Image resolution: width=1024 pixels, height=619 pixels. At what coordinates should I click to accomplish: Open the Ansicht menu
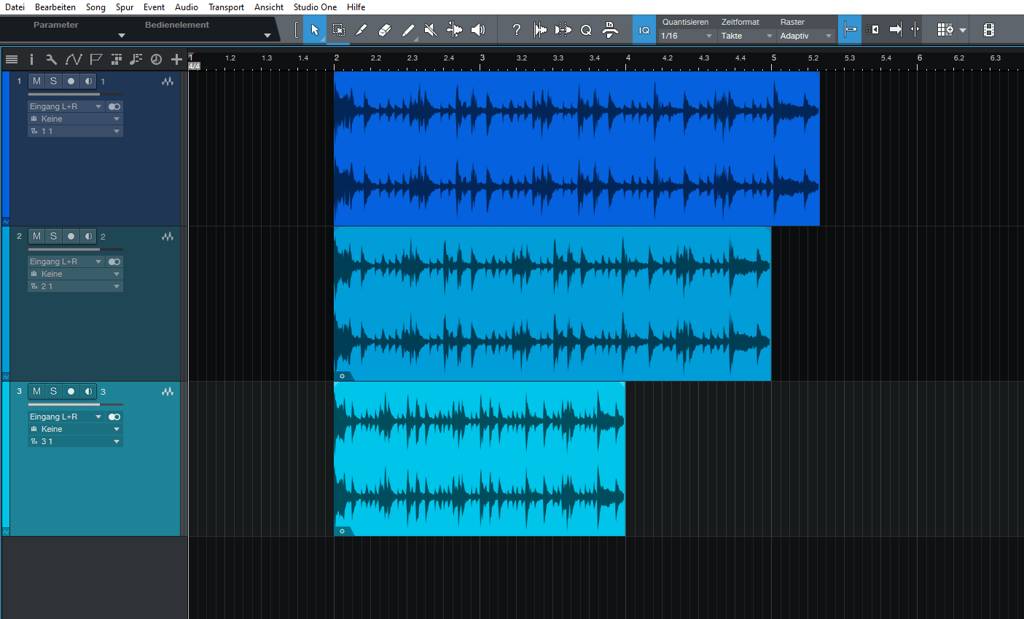268,7
